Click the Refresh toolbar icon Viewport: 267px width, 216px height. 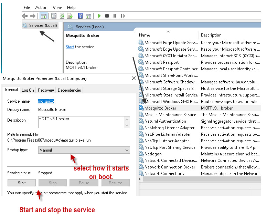[62, 16]
